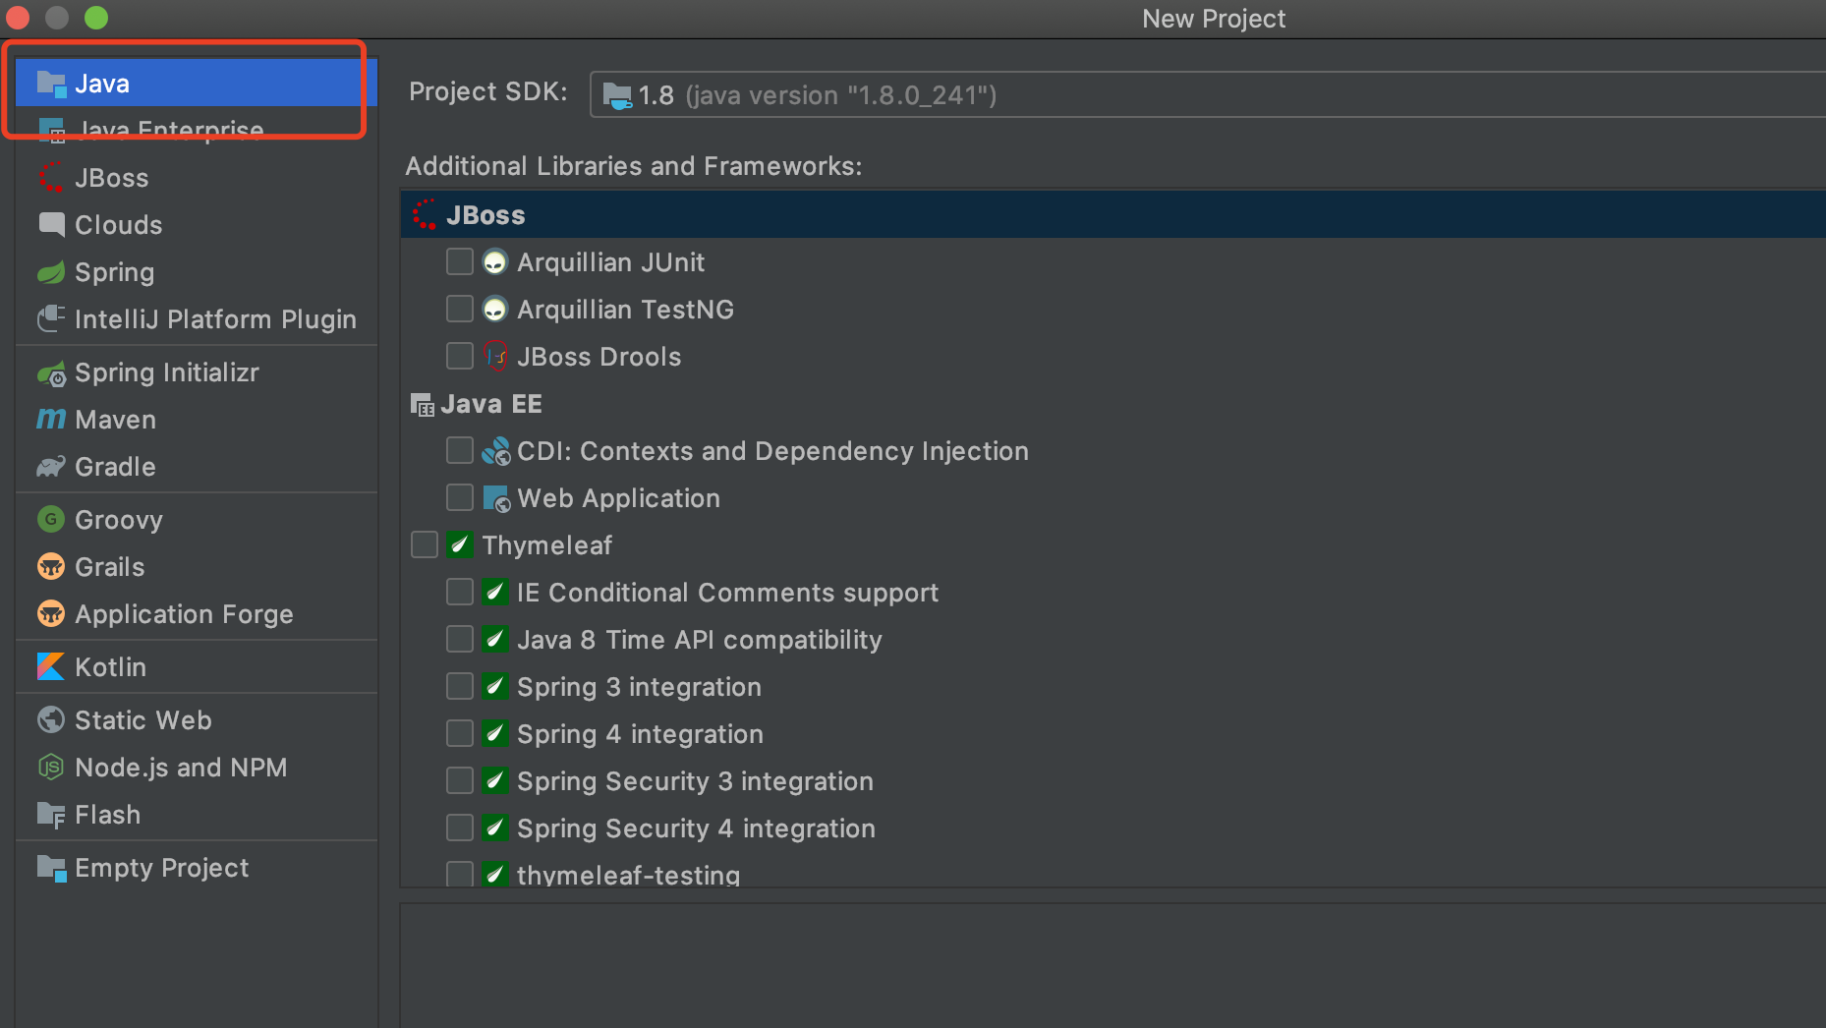1826x1028 pixels.
Task: Click the Arquillian JUnit alien icon
Action: 495,262
